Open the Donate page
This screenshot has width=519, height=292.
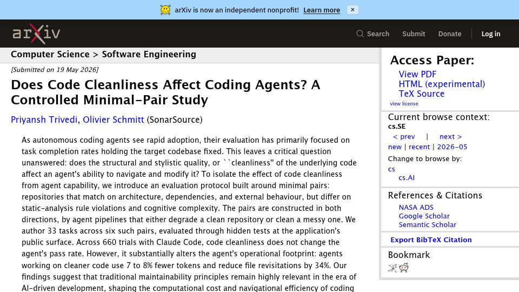(449, 34)
